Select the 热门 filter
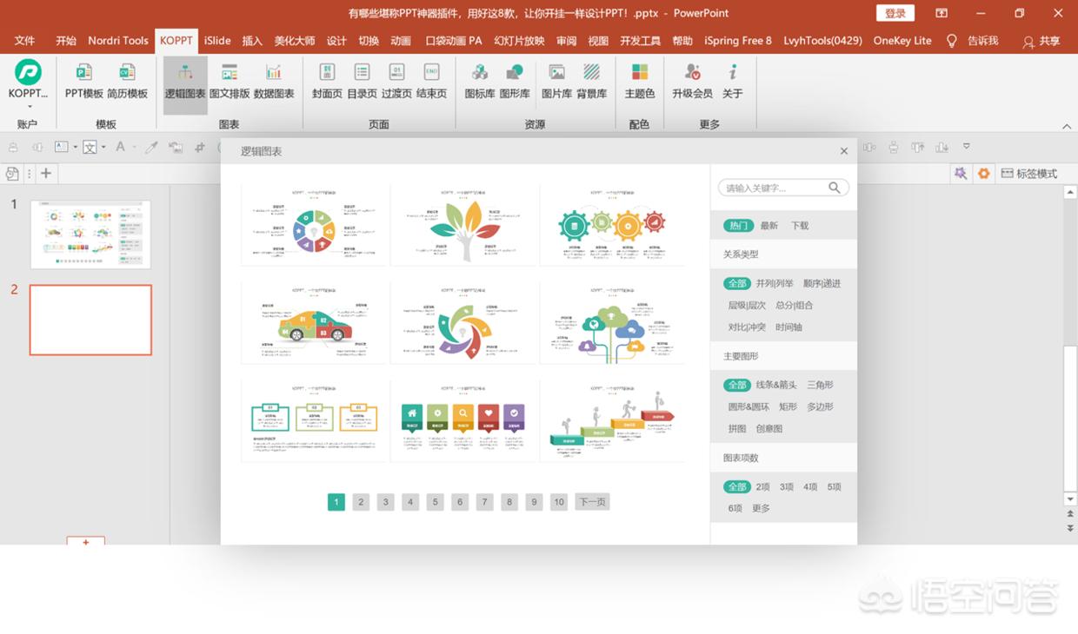Image resolution: width=1078 pixels, height=634 pixels. (x=738, y=226)
